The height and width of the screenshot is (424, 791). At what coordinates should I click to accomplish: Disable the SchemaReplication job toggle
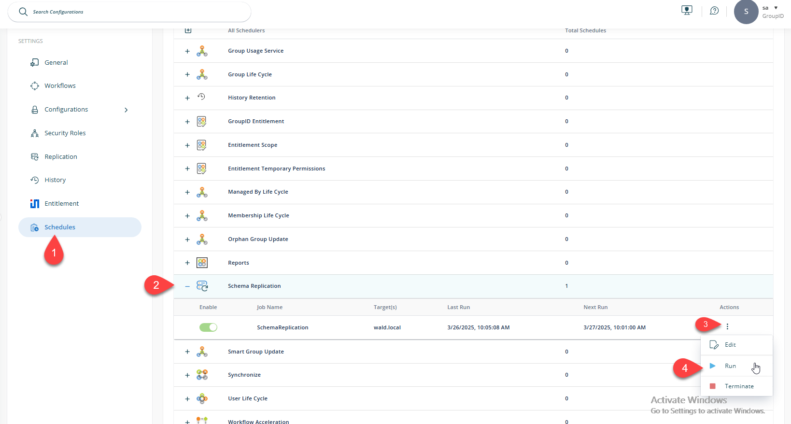[208, 327]
